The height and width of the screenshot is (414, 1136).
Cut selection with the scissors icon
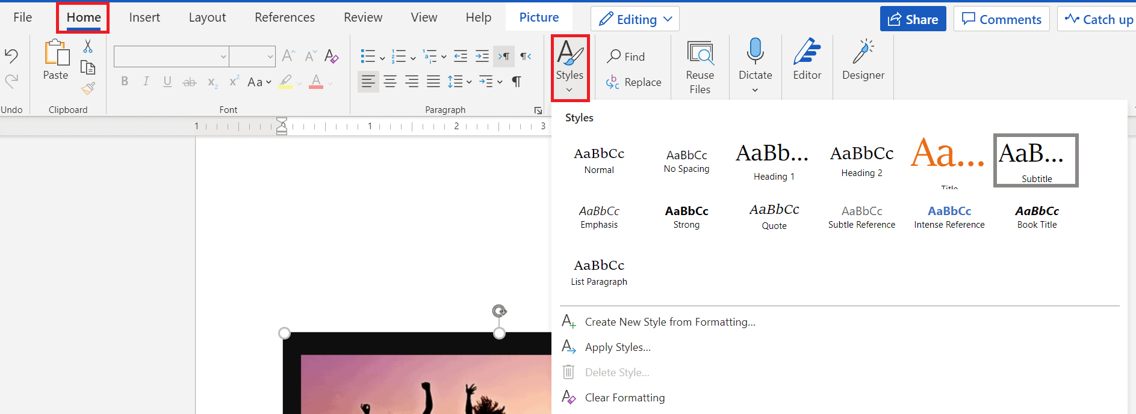[88, 46]
